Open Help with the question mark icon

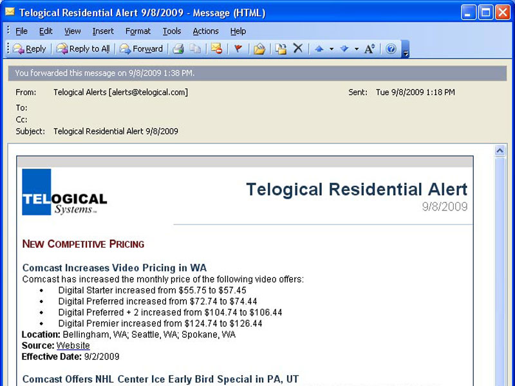click(x=391, y=49)
